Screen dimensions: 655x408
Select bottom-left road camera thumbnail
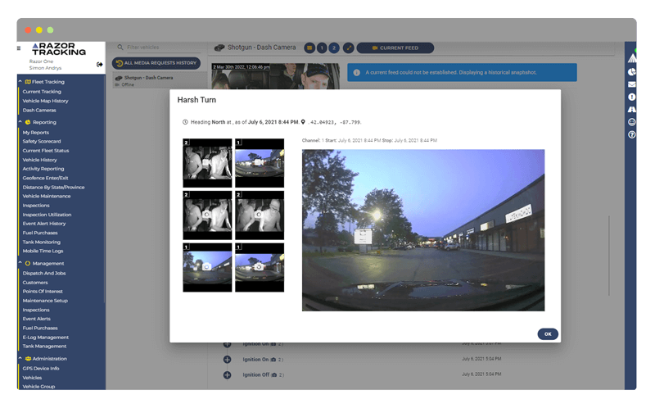pos(207,268)
